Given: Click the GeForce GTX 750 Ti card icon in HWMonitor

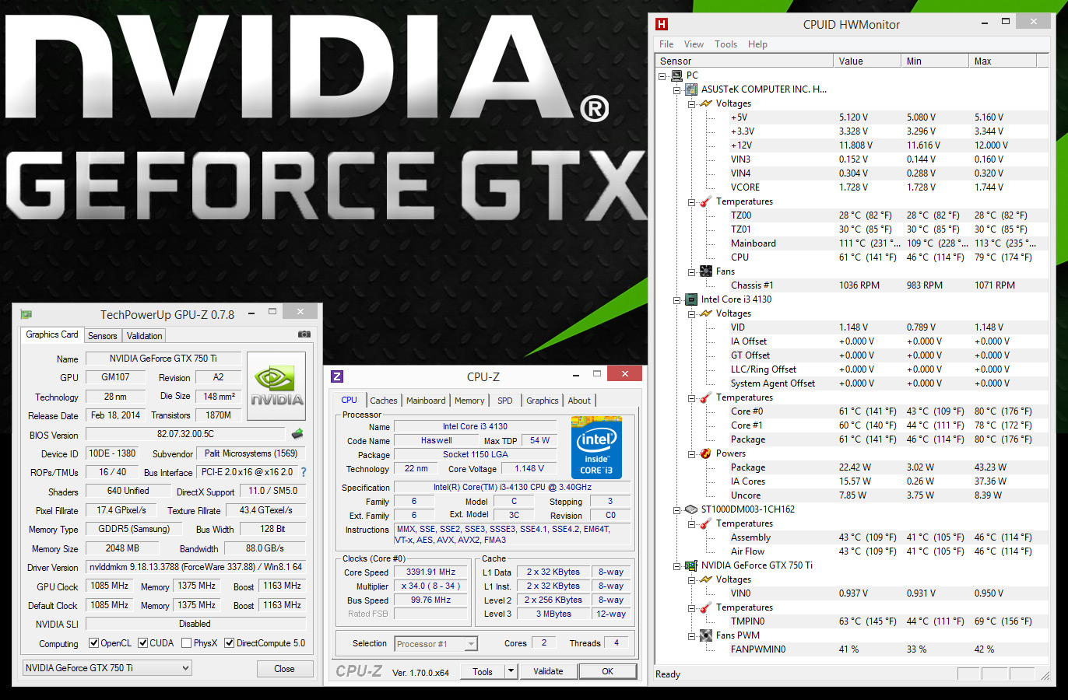Looking at the screenshot, I should pos(690,565).
